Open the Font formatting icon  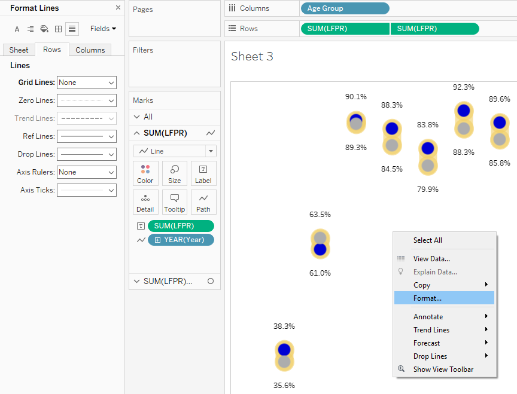(17, 29)
